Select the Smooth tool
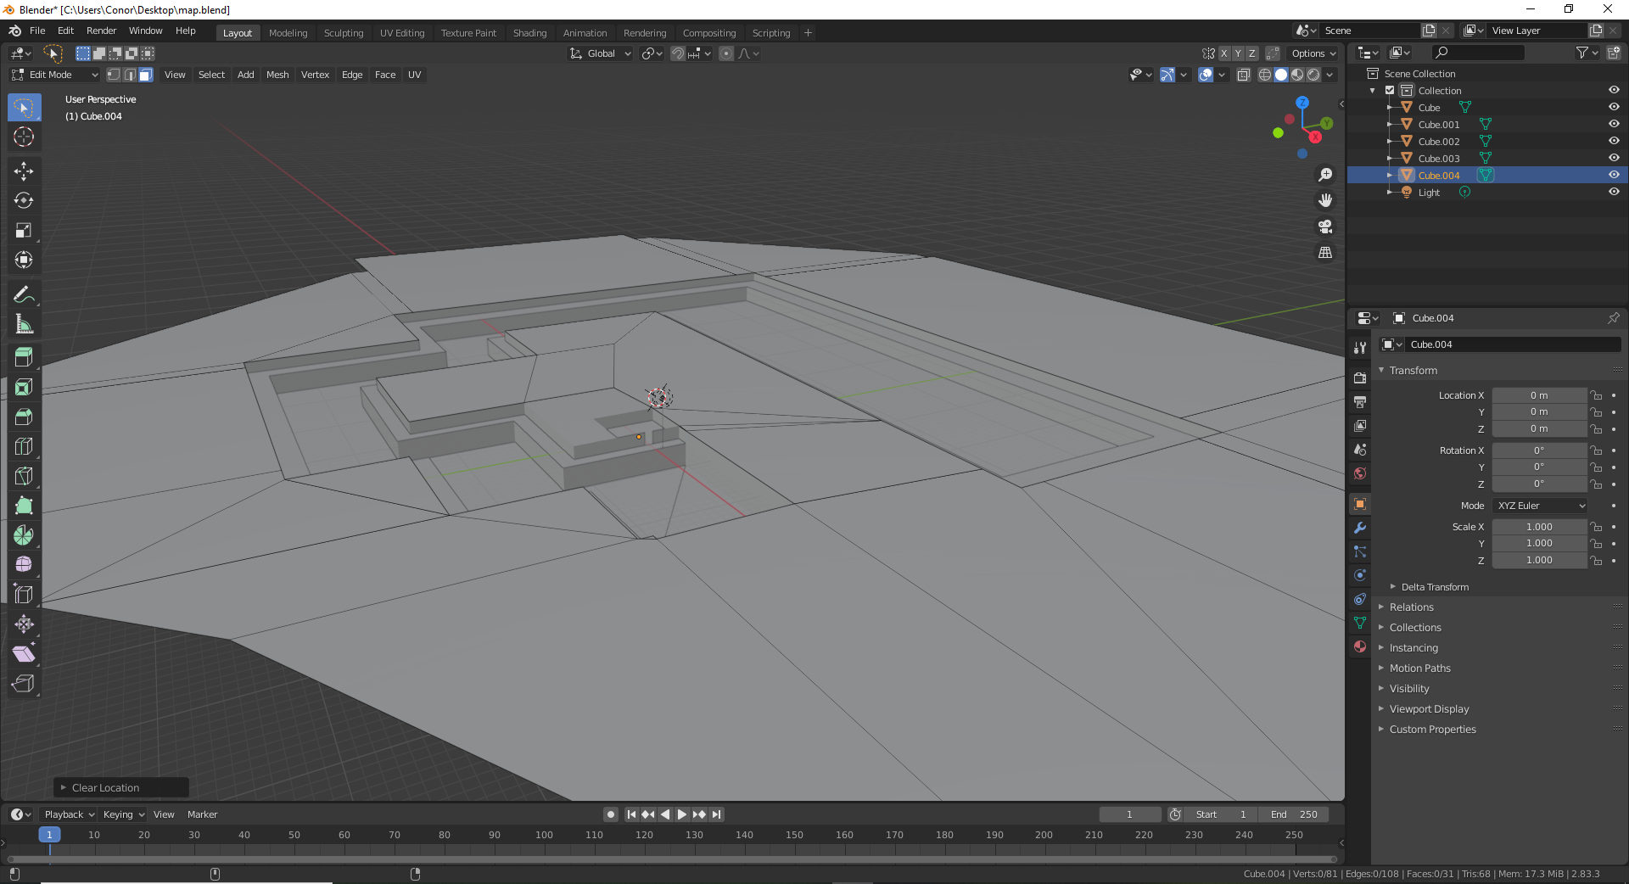 pos(24,565)
